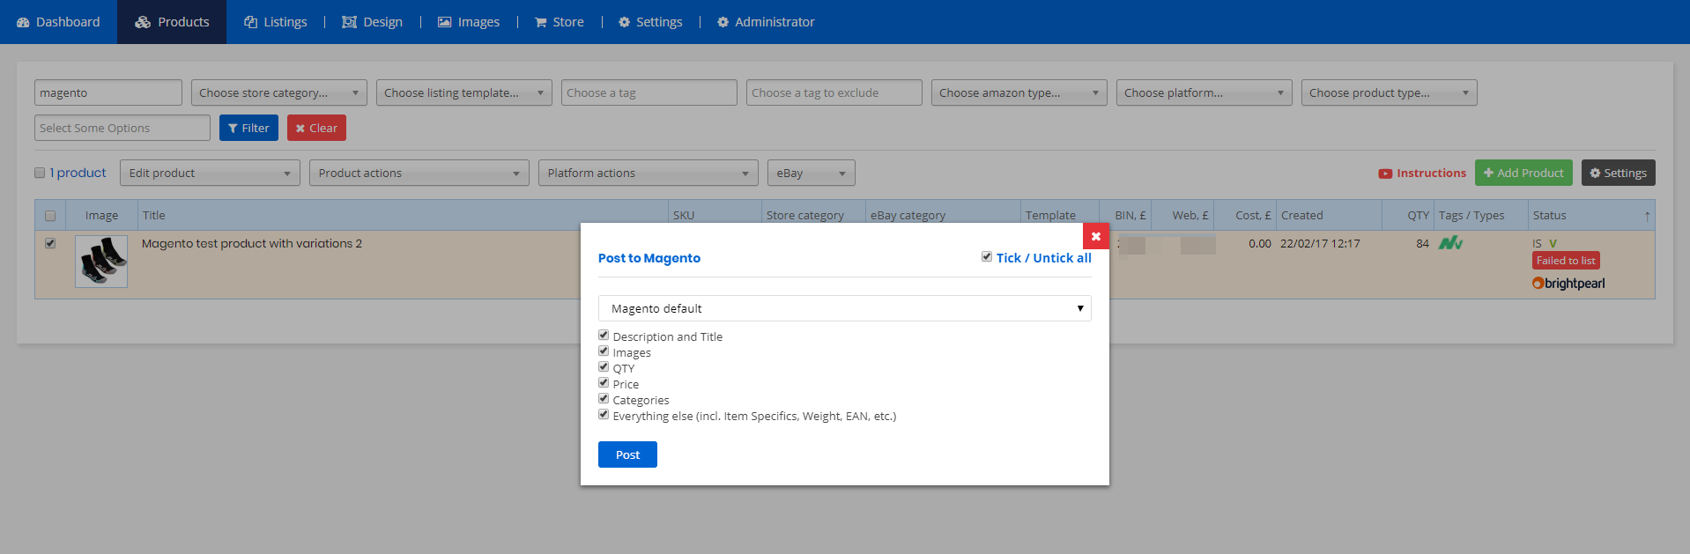Open the Settings menu in top bar

pos(650,22)
